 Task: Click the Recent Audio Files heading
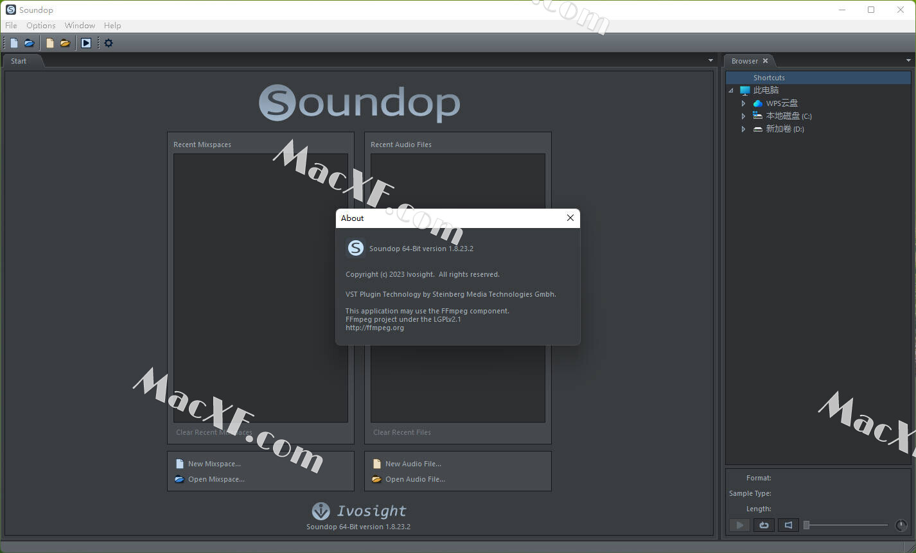(x=401, y=145)
